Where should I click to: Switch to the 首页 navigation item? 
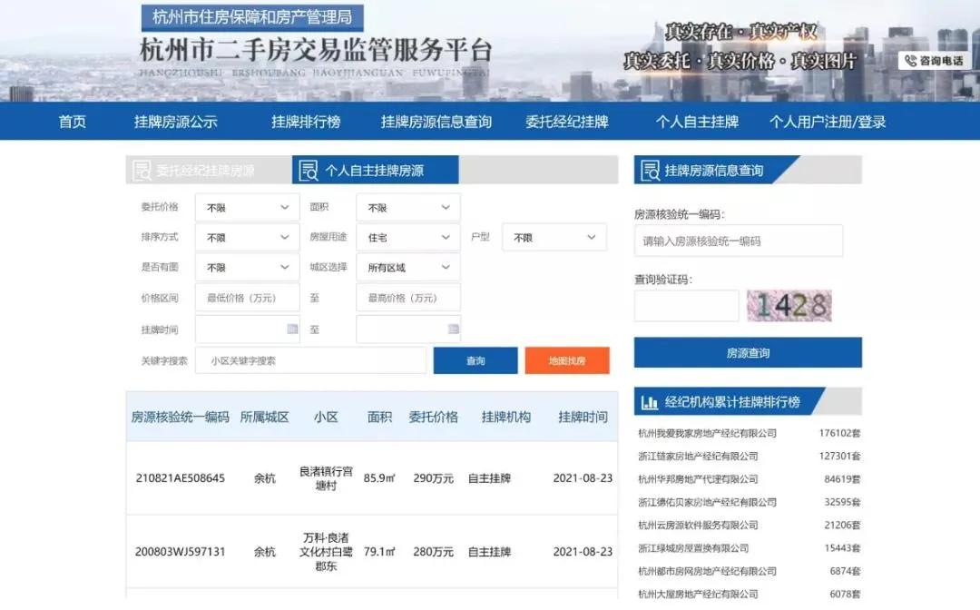(73, 121)
